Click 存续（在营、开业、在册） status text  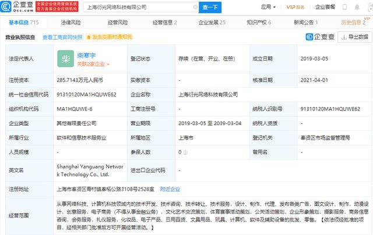point(207,59)
